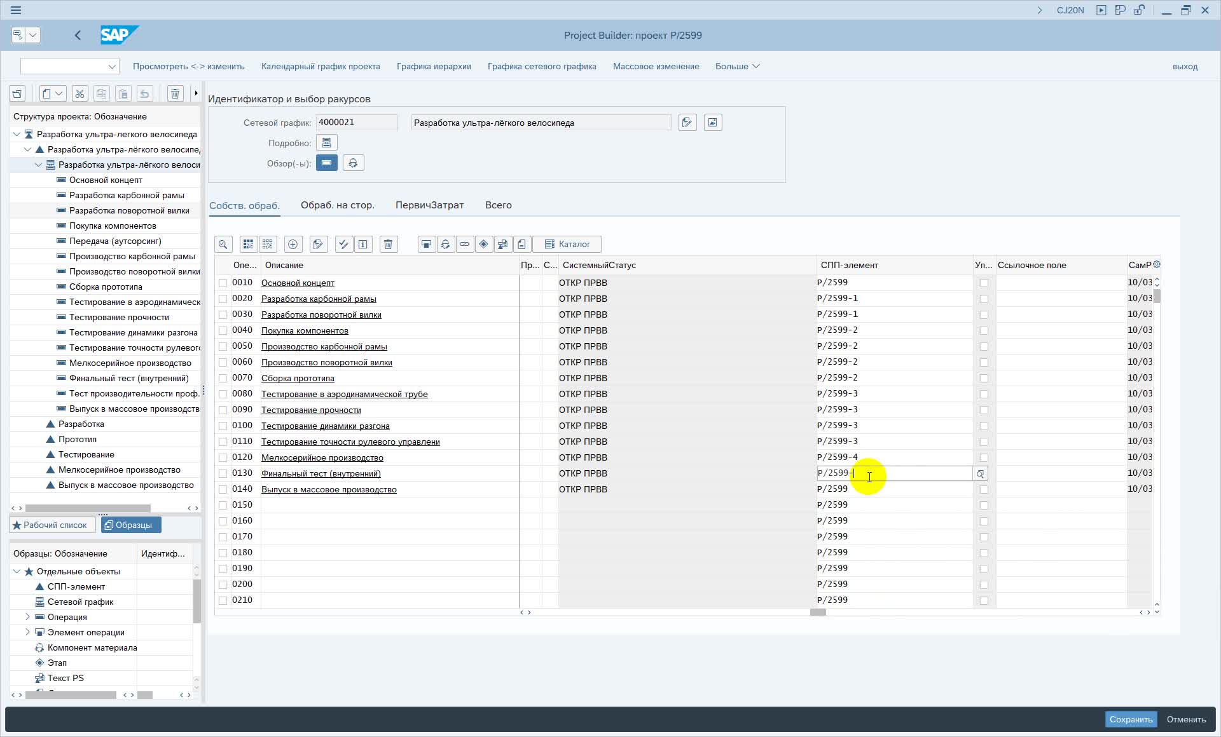Open Массовое изменение

click(656, 66)
